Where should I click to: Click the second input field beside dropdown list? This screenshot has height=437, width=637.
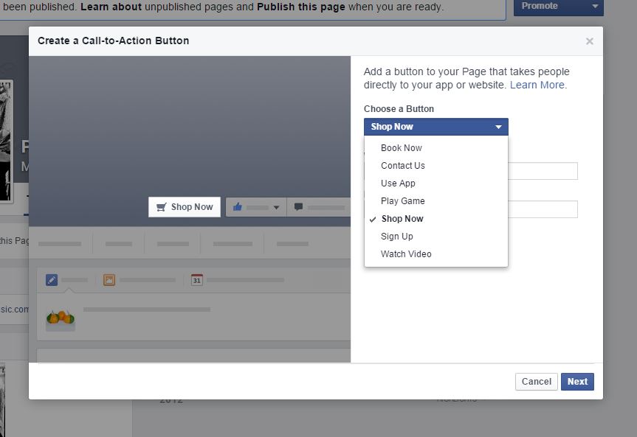click(x=543, y=209)
